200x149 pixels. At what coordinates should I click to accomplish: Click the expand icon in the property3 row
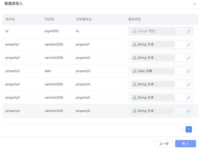click(x=189, y=71)
